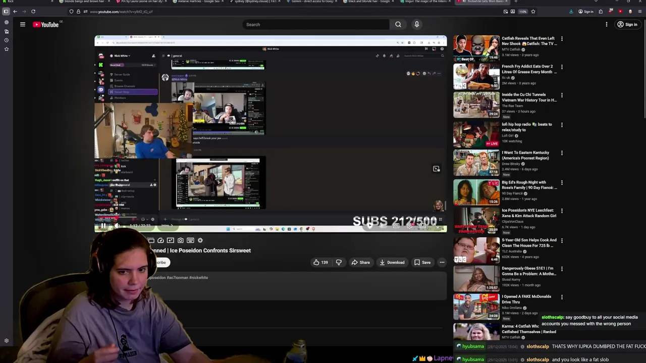Viewport: 646px width, 363px height.
Task: Open options menu for Cu Chi Tunnels video
Action: point(562,95)
